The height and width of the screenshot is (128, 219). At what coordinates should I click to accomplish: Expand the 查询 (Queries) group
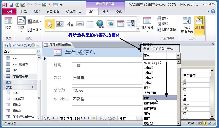click(x=33, y=82)
